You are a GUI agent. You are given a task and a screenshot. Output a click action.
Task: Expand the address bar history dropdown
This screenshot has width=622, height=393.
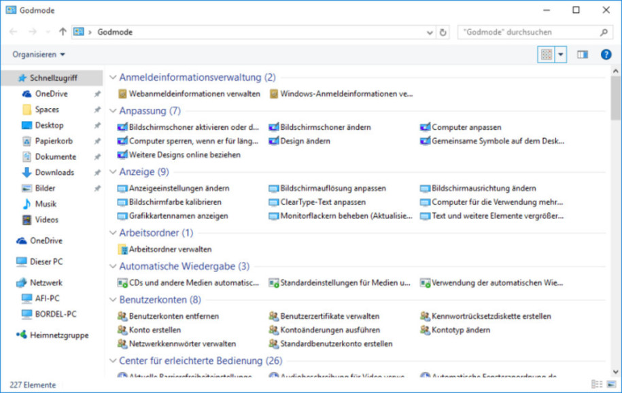(430, 33)
